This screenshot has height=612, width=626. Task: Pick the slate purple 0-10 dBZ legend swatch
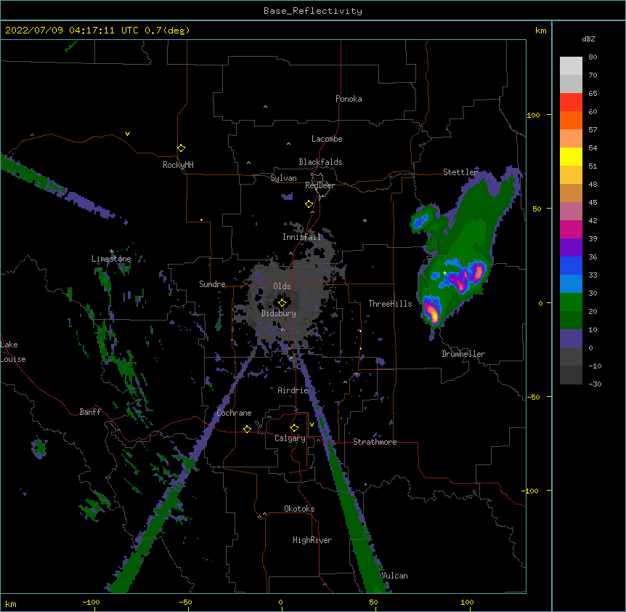(571, 339)
